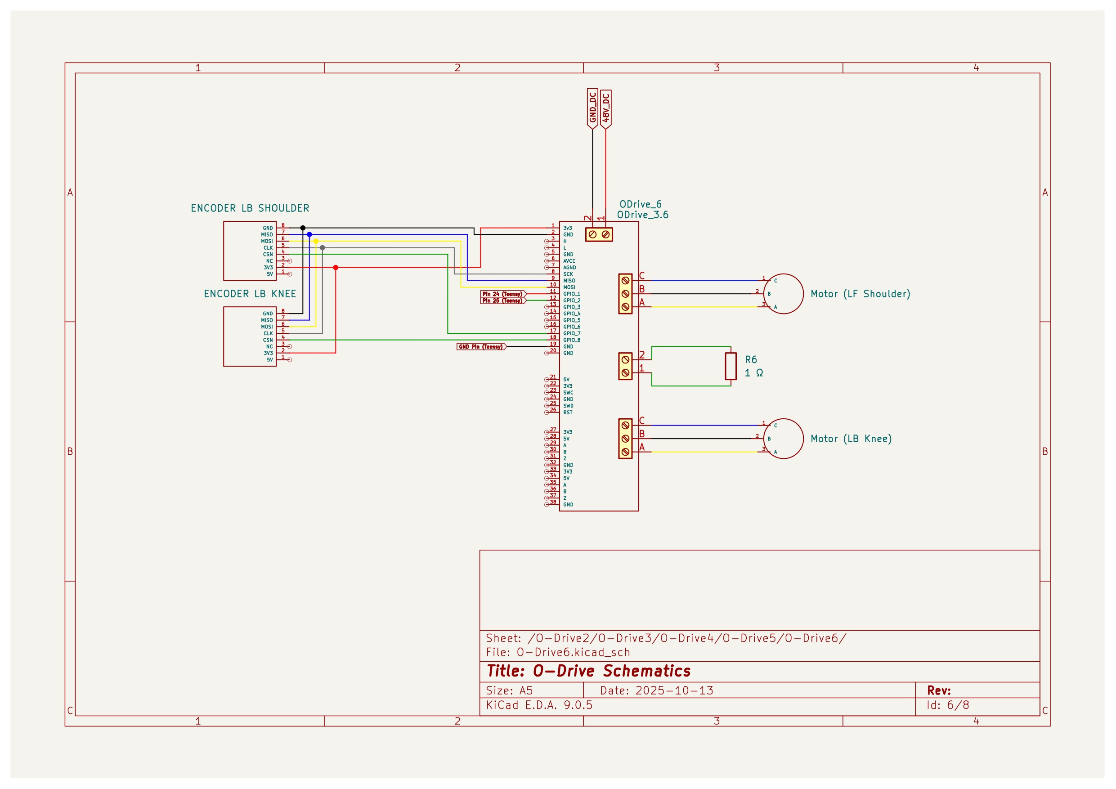Image resolution: width=1116 pixels, height=789 pixels.
Task: Click the GPIO_7 pin name
Action: 572,333
